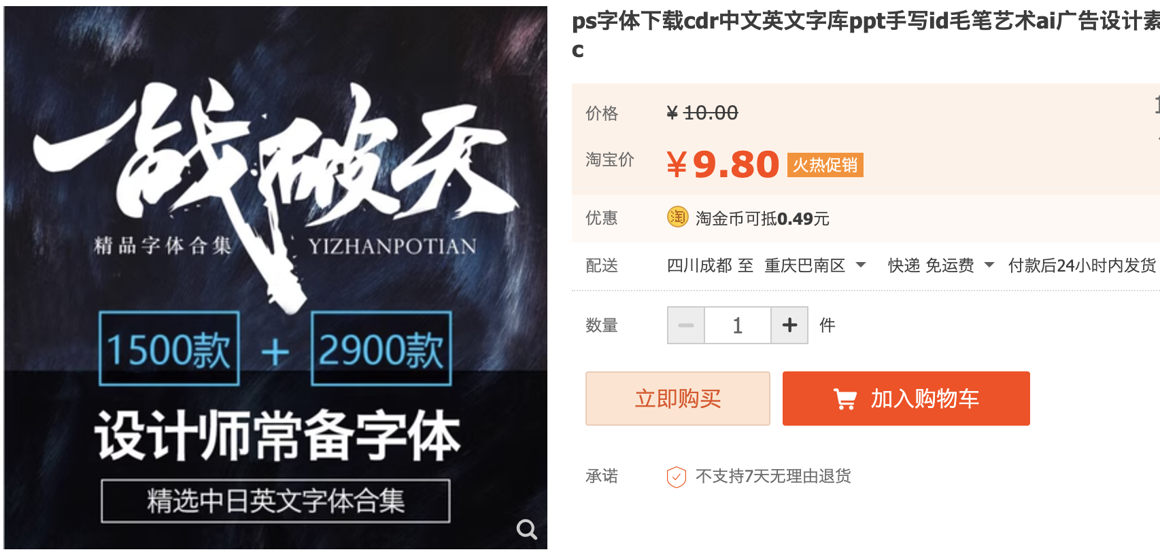Click the 加入购物车 add to cart button

tap(906, 399)
